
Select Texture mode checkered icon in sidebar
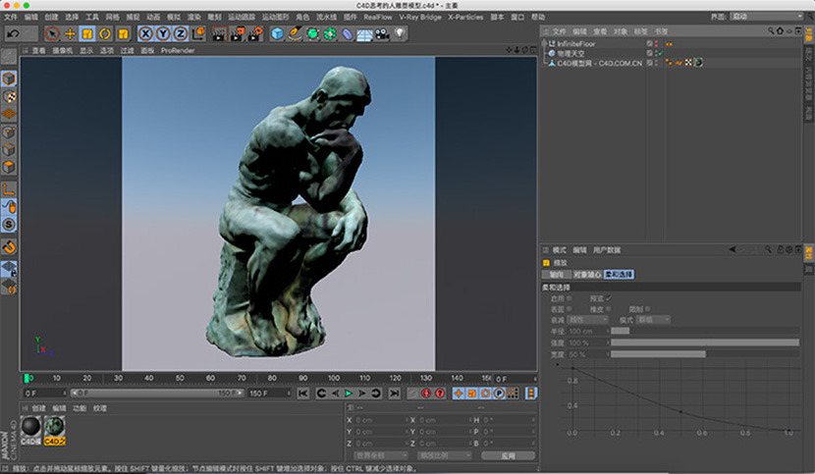pyautogui.click(x=9, y=97)
